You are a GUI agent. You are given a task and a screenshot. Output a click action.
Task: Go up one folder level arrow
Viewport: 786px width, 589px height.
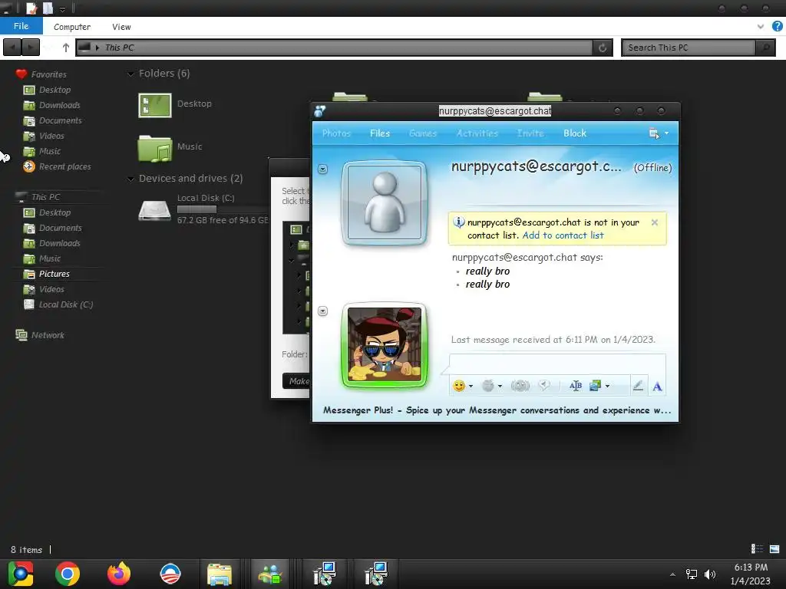(x=66, y=48)
